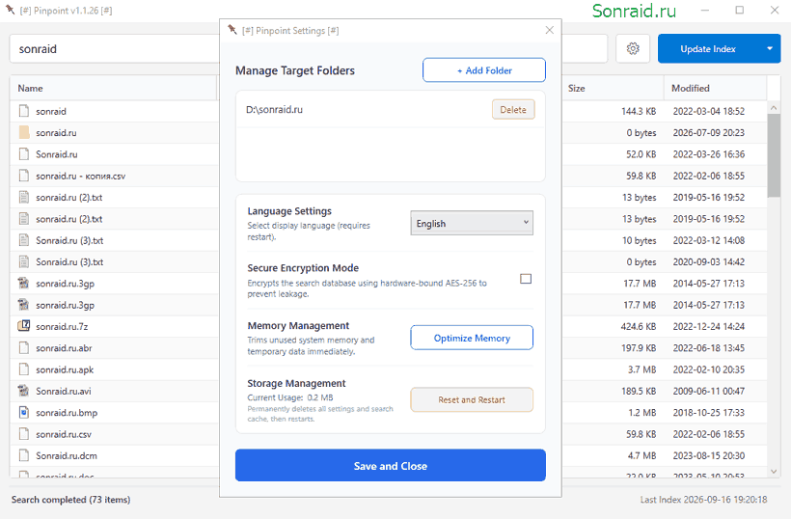Select the Sonraid.ru.dcm file name
Image resolution: width=791 pixels, height=519 pixels.
67,456
